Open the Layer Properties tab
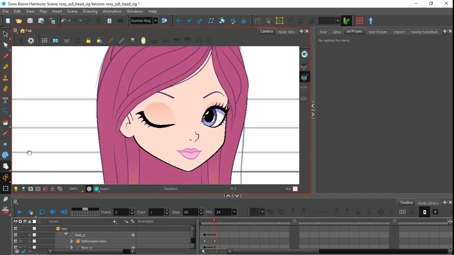This screenshot has width=454, height=255. [x=378, y=32]
